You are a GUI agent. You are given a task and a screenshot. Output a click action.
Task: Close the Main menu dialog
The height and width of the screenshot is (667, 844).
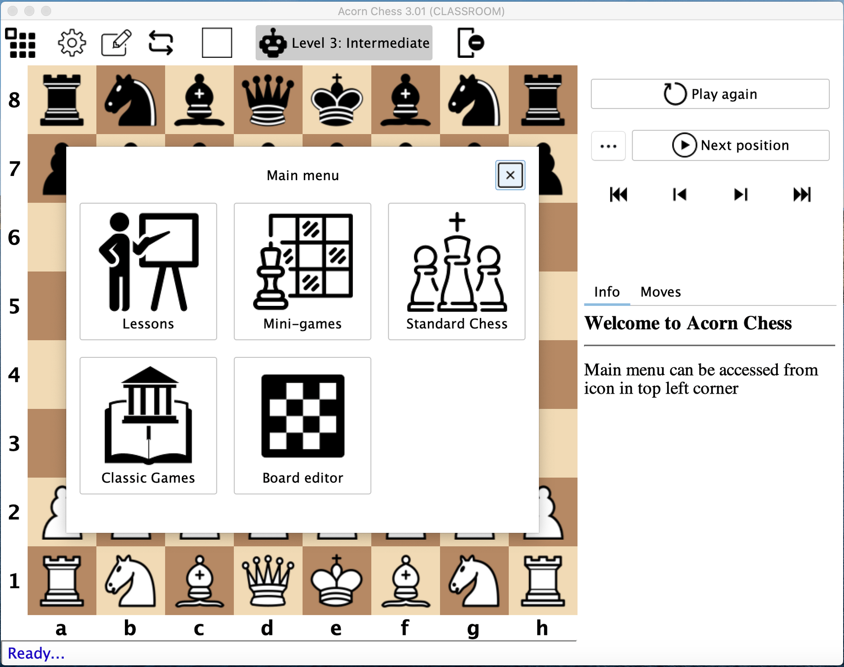coord(510,175)
